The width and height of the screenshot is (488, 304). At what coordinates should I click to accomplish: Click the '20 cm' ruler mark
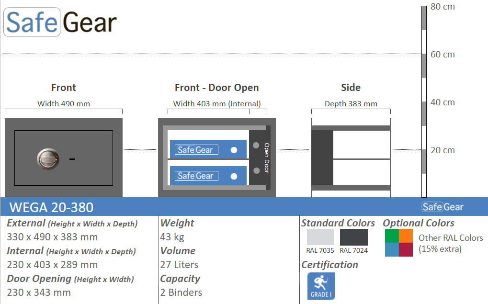click(x=443, y=150)
